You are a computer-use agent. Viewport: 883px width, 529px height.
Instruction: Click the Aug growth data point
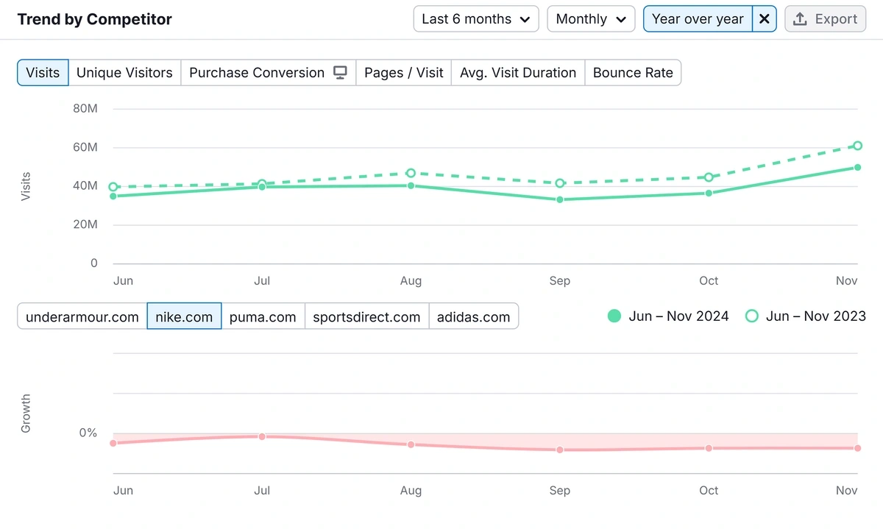[x=411, y=444]
